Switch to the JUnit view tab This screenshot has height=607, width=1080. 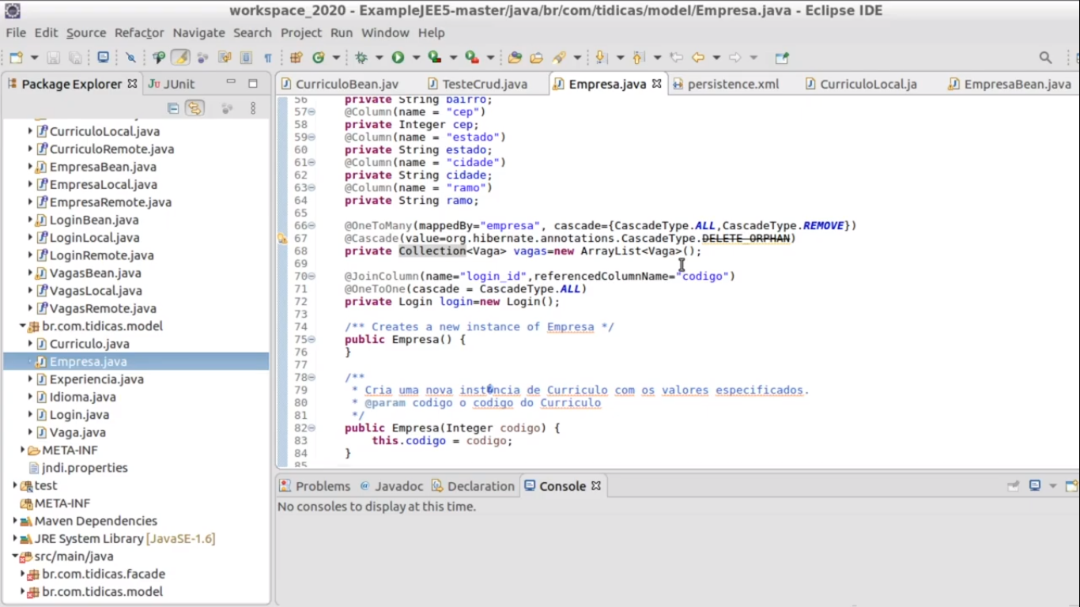[x=172, y=84]
